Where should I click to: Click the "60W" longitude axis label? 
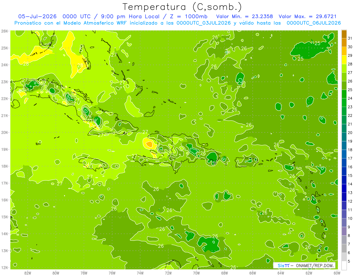(x=337, y=273)
